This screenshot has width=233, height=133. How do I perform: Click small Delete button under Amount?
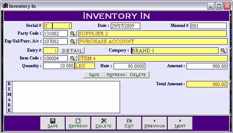click(x=138, y=75)
